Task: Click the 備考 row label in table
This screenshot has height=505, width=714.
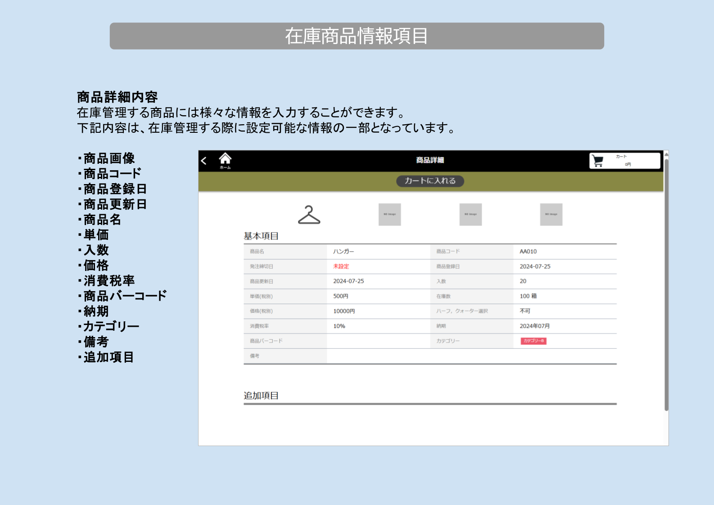Action: (x=254, y=356)
